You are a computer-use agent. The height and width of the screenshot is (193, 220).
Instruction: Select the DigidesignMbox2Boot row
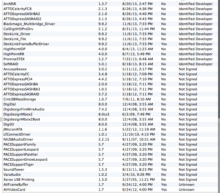click(x=110, y=119)
